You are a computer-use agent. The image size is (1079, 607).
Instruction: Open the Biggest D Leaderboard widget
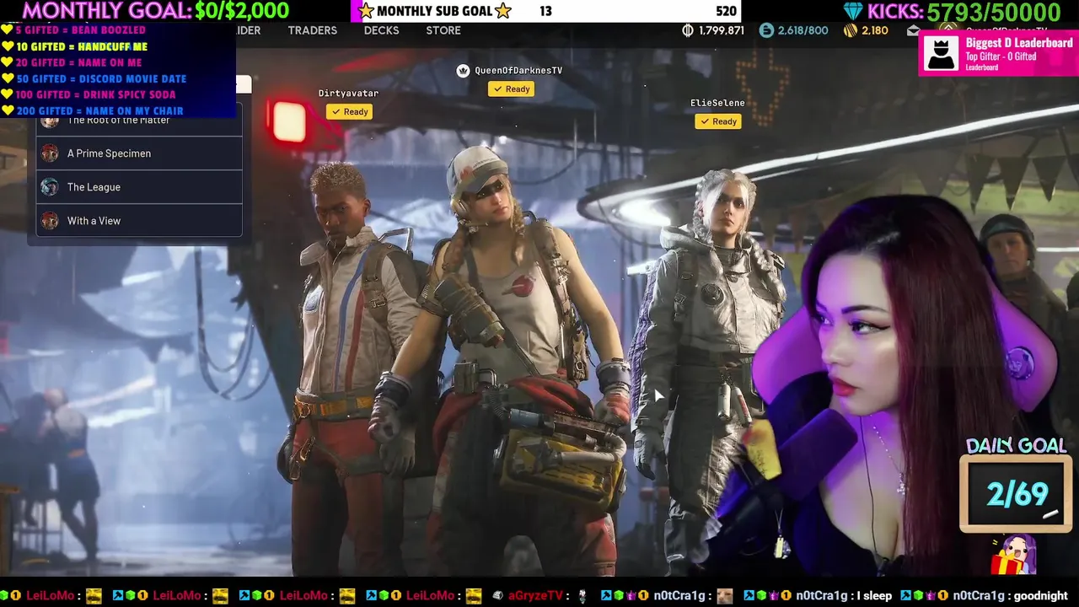coord(998,54)
